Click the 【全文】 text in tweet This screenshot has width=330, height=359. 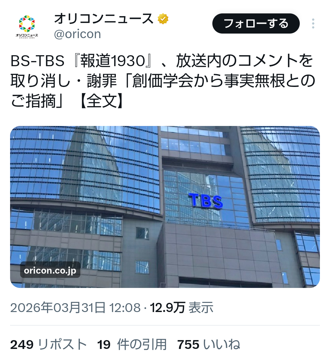pyautogui.click(x=102, y=101)
